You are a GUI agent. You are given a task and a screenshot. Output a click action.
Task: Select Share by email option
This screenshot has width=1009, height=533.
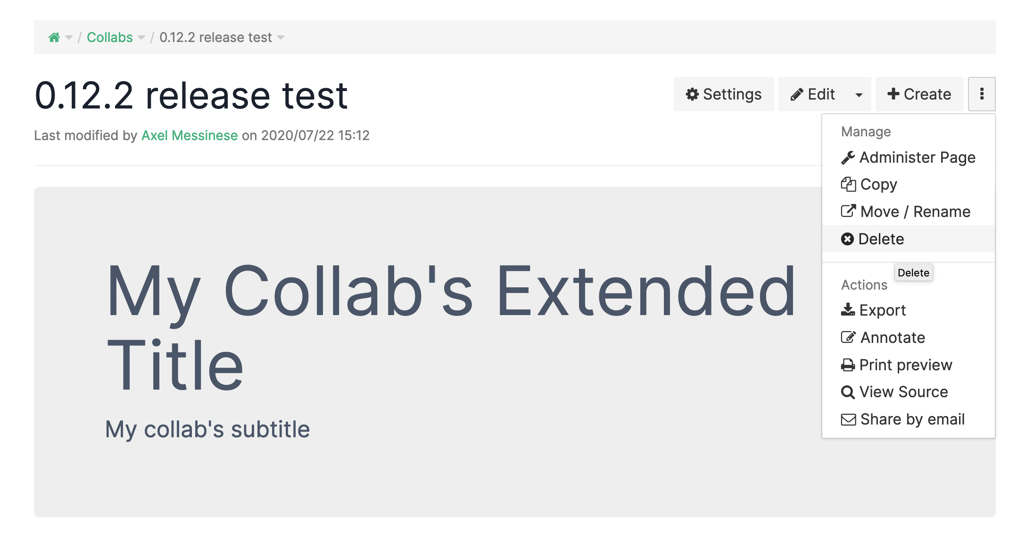coord(903,419)
